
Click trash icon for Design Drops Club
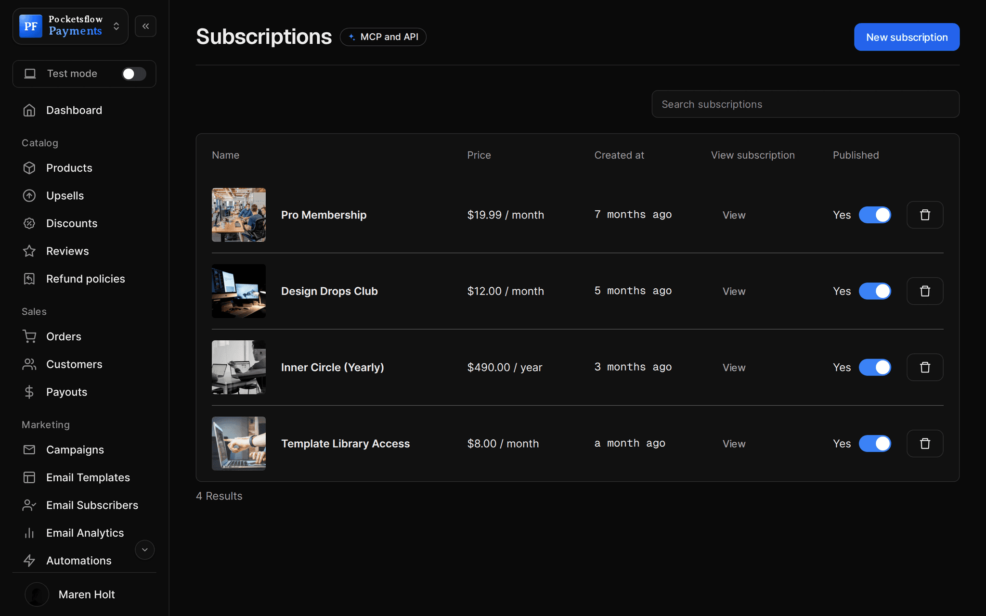pyautogui.click(x=925, y=291)
